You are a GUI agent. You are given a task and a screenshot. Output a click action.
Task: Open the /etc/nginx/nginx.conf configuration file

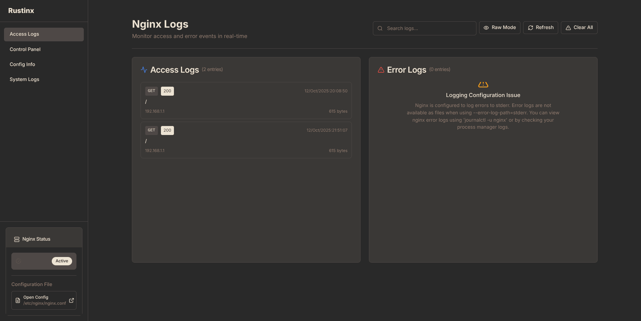(44, 300)
